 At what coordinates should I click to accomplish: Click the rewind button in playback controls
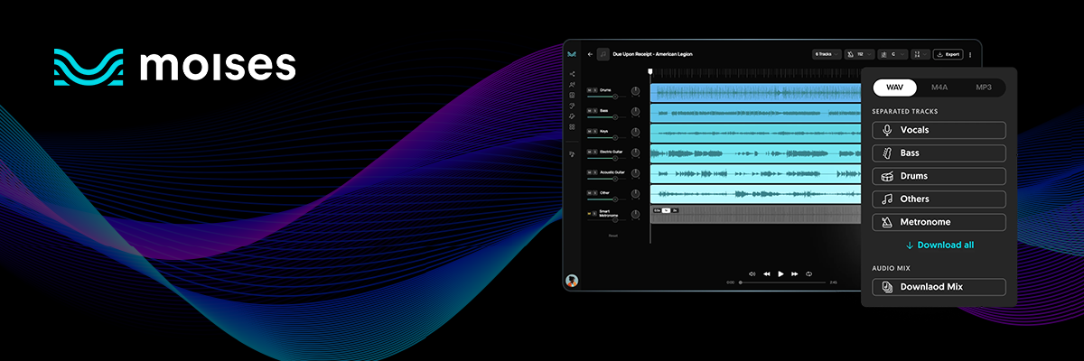pyautogui.click(x=766, y=273)
